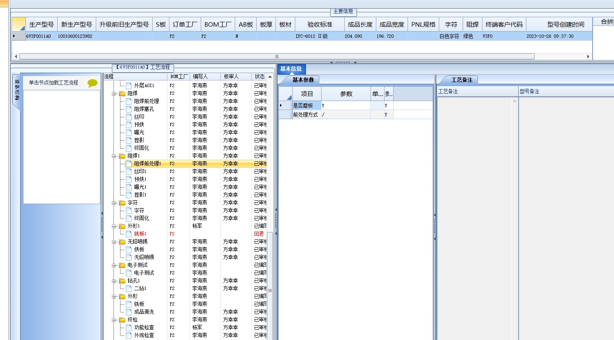Select the document icon of 二钻1
This screenshot has width=614, height=340.
click(129, 288)
